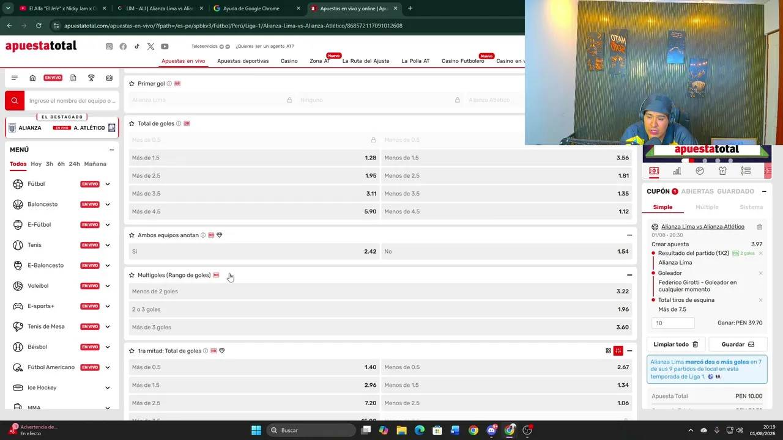Open the La Polla AT tab

(415, 61)
